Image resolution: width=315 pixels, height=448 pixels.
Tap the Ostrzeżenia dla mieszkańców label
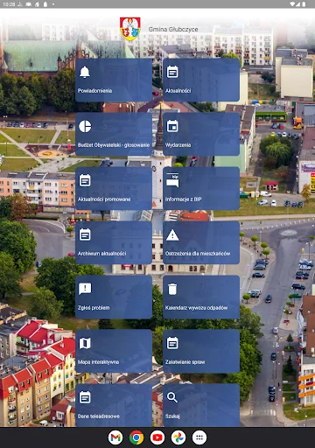coord(198,254)
